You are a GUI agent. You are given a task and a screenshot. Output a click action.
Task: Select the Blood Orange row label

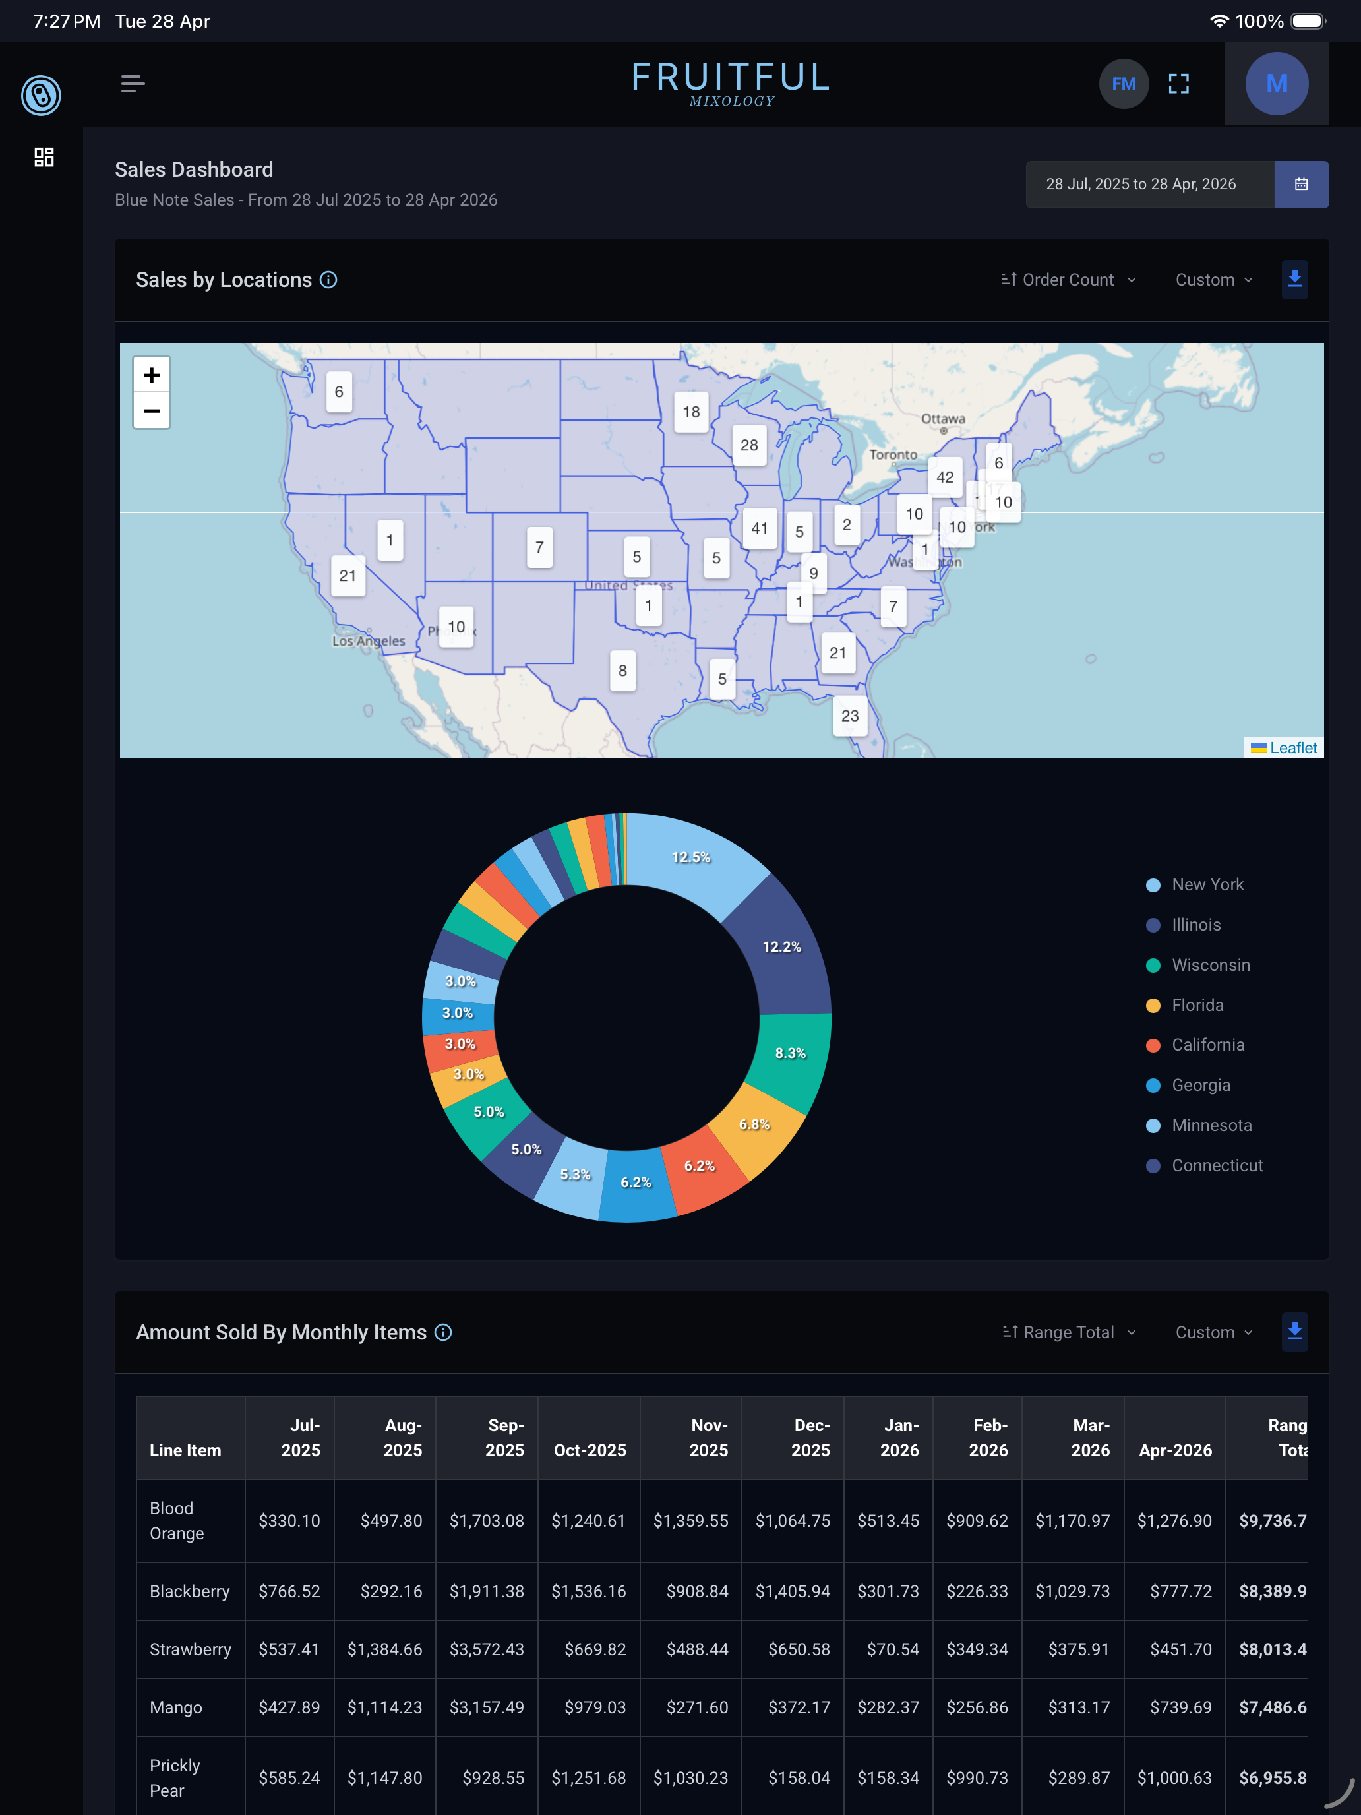[x=177, y=1522]
